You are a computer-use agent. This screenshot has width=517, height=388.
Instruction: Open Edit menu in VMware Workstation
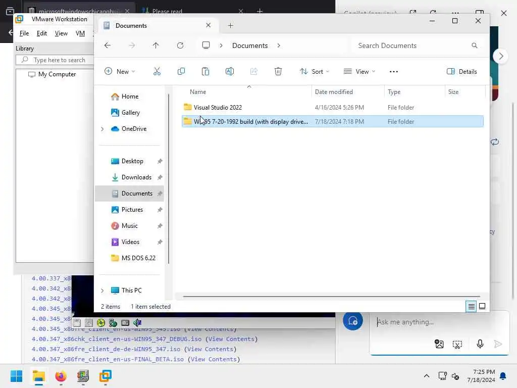[41, 33]
